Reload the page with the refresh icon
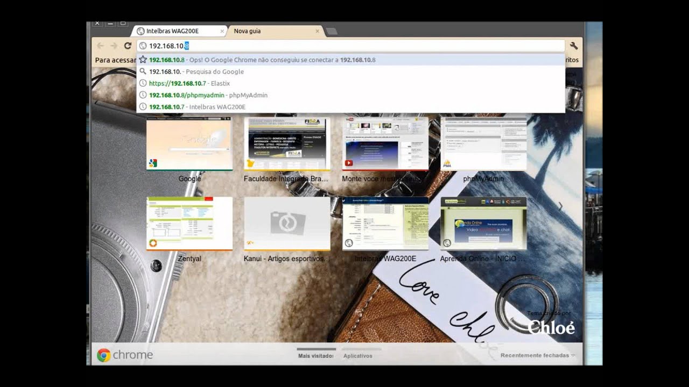The image size is (689, 387). [x=128, y=46]
